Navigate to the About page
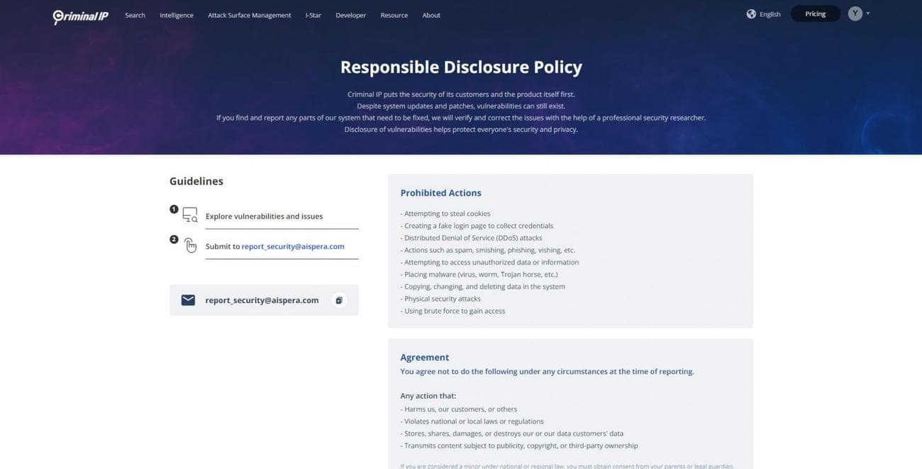Viewport: 922px width, 469px height. 431,15
